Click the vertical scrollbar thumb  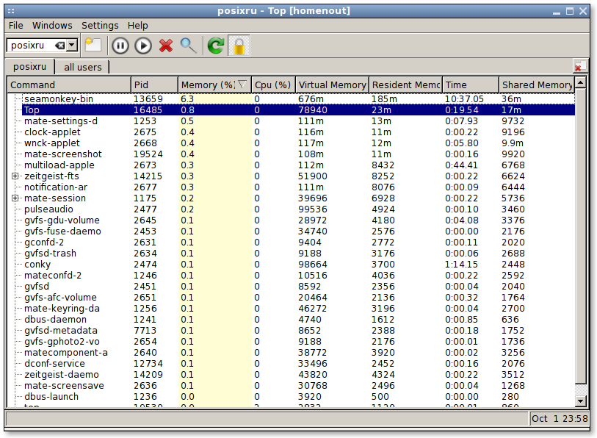(x=581, y=236)
